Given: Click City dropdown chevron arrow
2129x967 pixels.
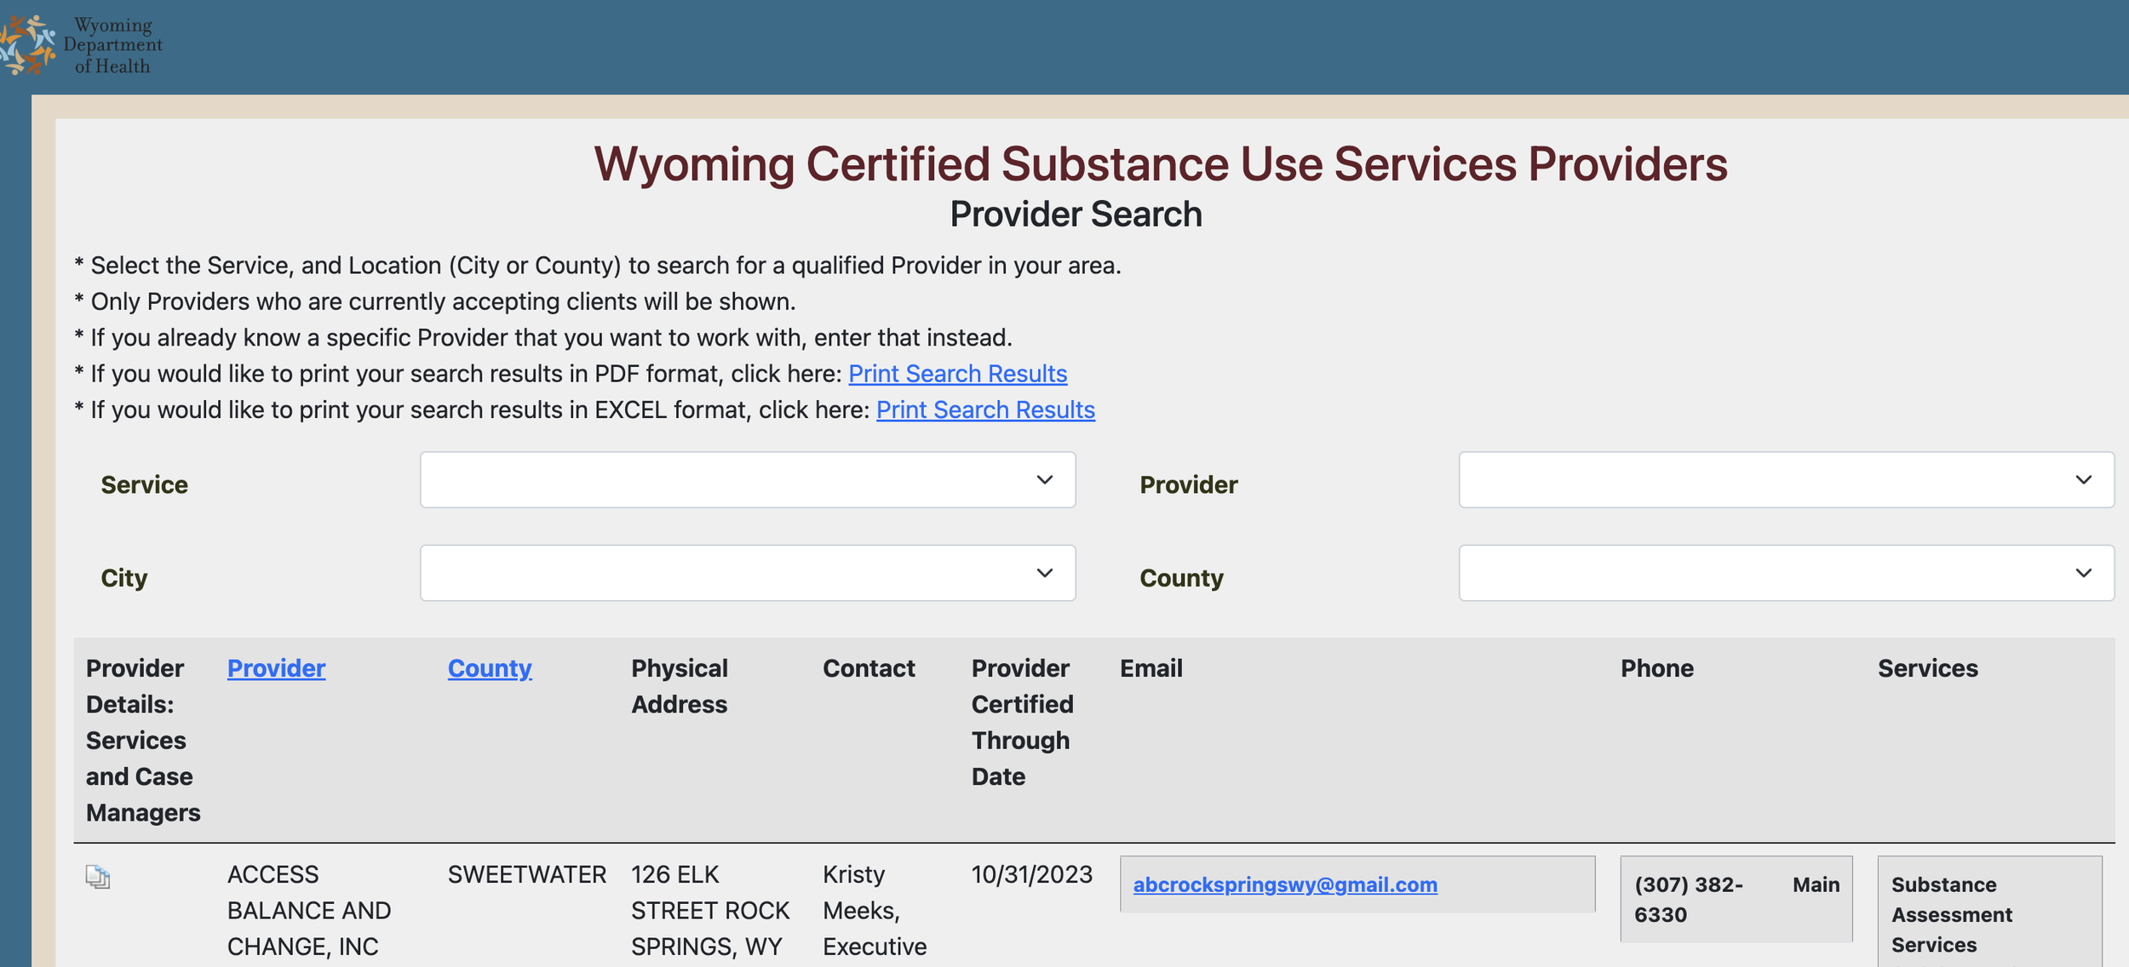Looking at the screenshot, I should (x=1044, y=573).
